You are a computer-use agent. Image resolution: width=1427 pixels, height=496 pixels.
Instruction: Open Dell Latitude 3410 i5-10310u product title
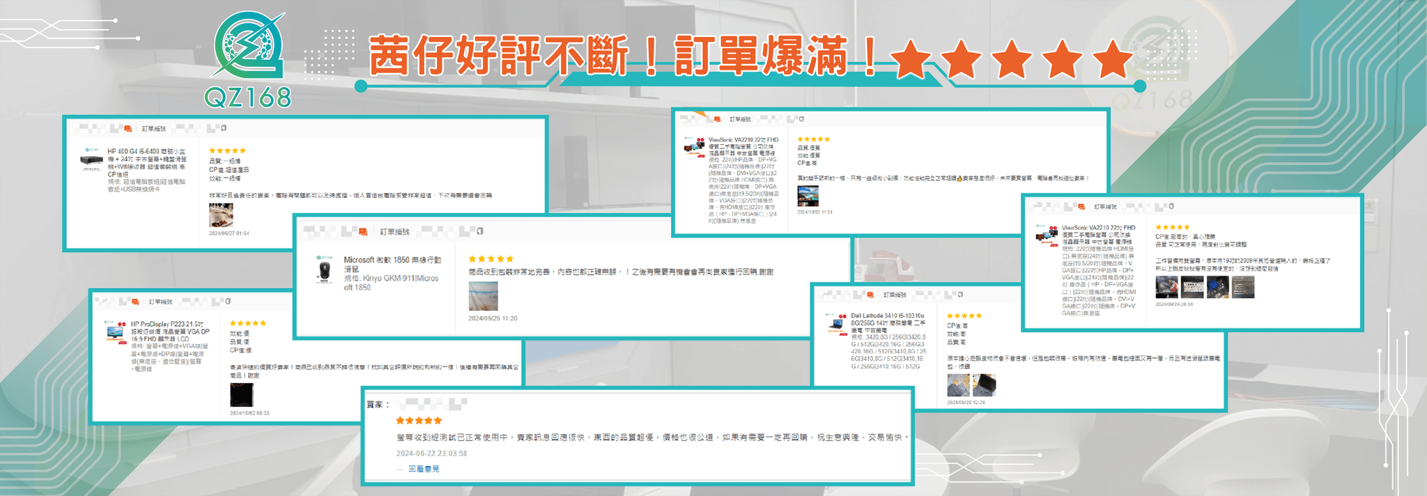[888, 323]
